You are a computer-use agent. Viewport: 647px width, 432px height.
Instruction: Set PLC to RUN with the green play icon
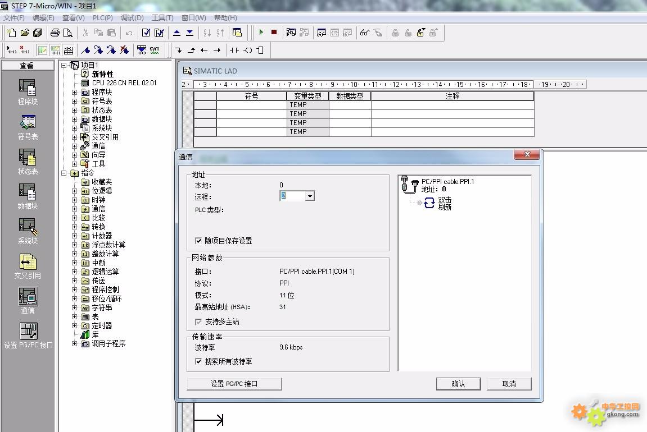click(x=261, y=32)
